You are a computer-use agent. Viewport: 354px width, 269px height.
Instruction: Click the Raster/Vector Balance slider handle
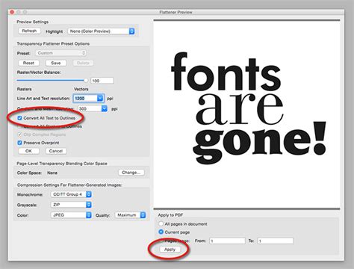click(86, 80)
